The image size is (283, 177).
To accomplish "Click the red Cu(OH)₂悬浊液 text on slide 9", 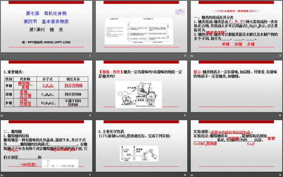I will 205,143.
